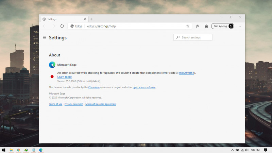Open the network icon in system tray
The width and height of the screenshot is (272, 153).
coord(242,150)
